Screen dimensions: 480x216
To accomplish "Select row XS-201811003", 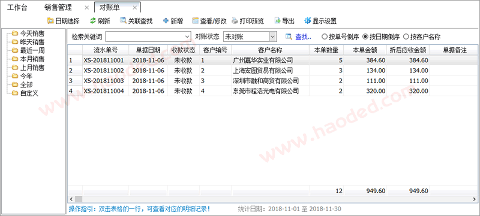I will (x=272, y=81).
